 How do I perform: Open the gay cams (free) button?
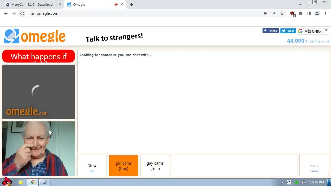click(155, 166)
